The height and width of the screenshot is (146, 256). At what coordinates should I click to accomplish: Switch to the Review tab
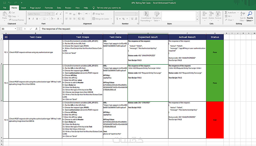click(68, 8)
